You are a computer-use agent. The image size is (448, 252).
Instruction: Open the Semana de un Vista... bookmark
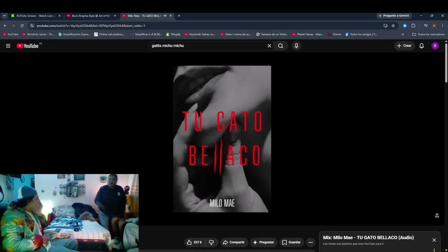272,34
